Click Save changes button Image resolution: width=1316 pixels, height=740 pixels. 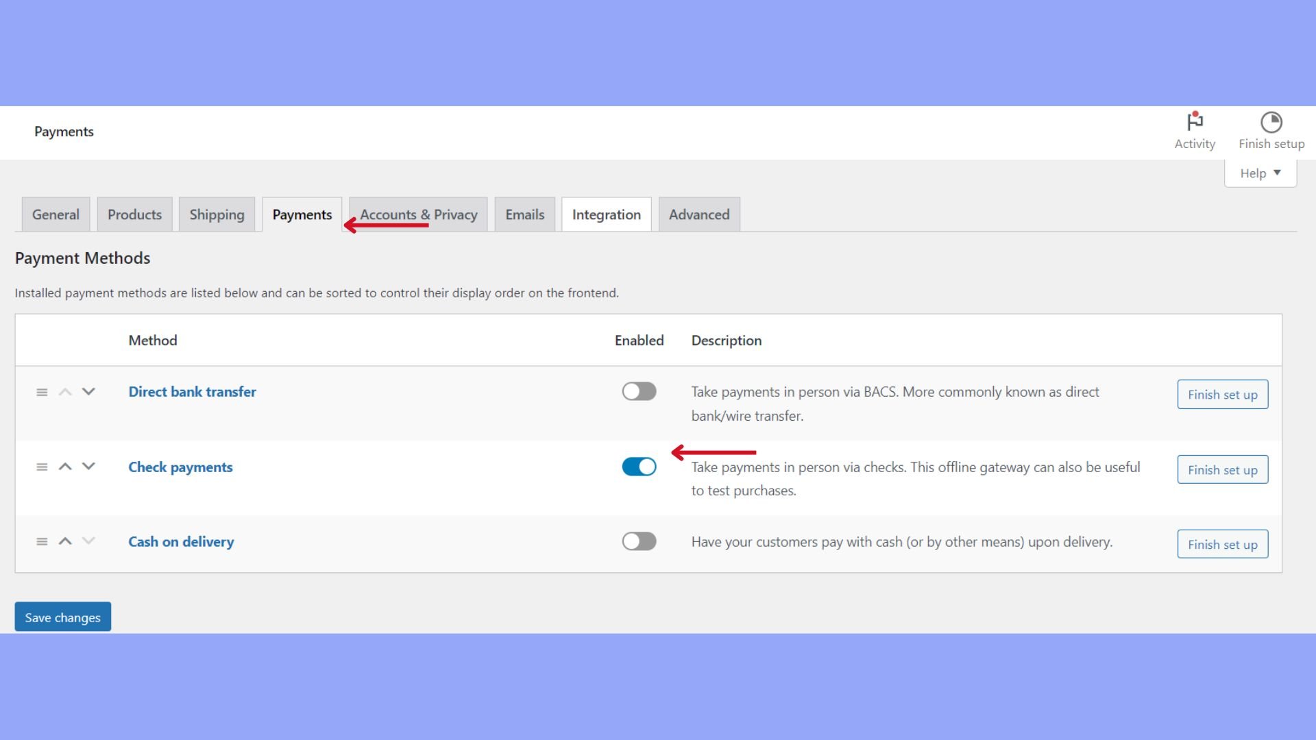[x=62, y=617]
